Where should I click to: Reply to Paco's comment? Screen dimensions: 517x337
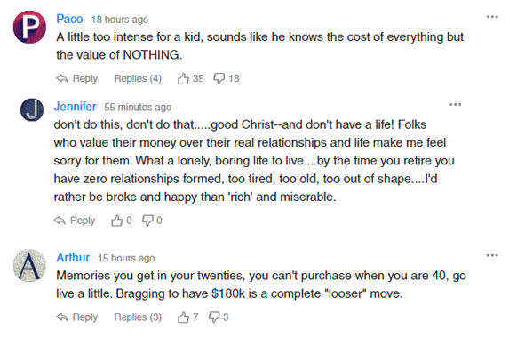point(76,78)
